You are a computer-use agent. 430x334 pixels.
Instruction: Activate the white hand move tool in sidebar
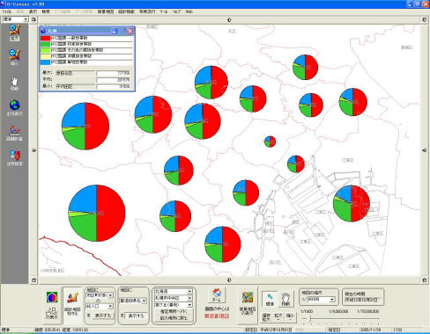point(14,83)
